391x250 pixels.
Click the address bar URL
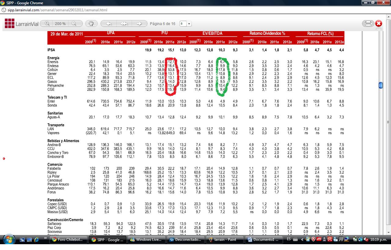point(57,10)
